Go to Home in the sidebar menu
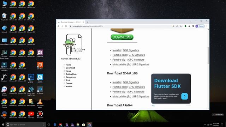This screenshot has width=226, height=127. [x=69, y=65]
